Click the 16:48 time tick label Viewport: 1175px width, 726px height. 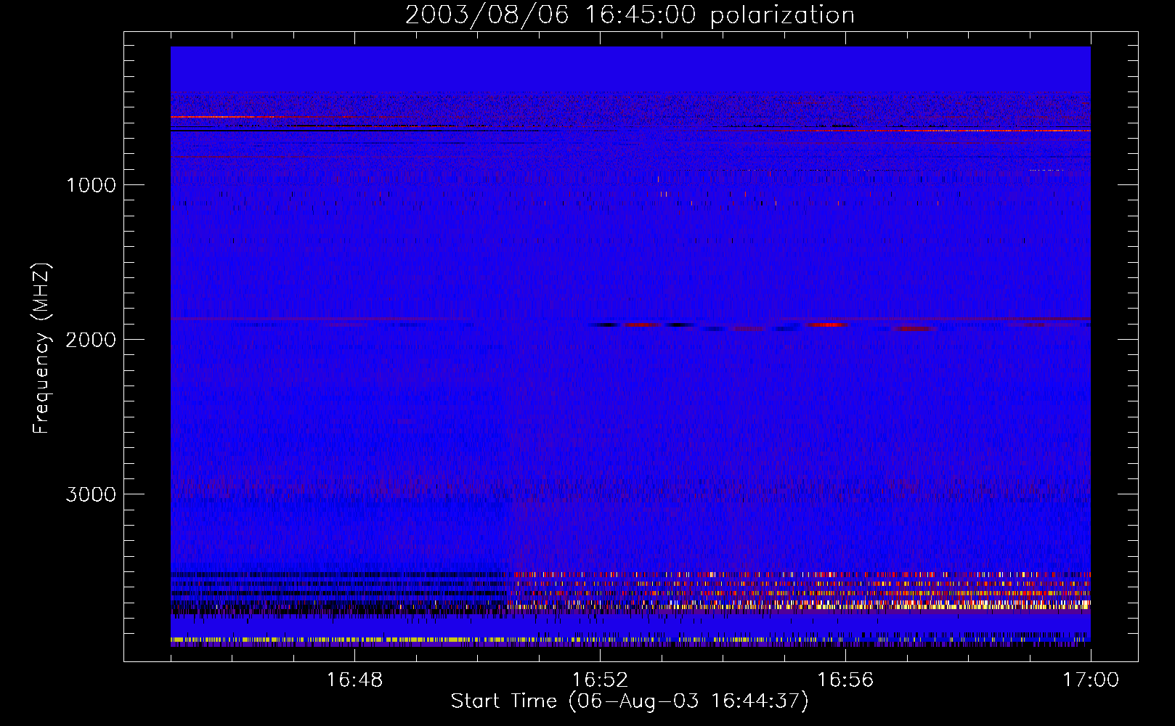354,680
